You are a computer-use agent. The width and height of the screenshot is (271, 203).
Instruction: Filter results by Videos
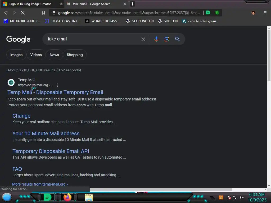pos(36,55)
